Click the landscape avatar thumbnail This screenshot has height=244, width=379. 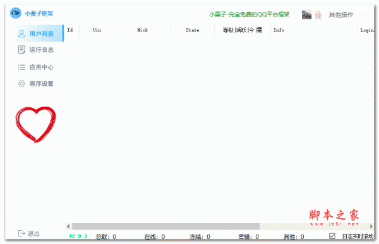[x=306, y=15]
